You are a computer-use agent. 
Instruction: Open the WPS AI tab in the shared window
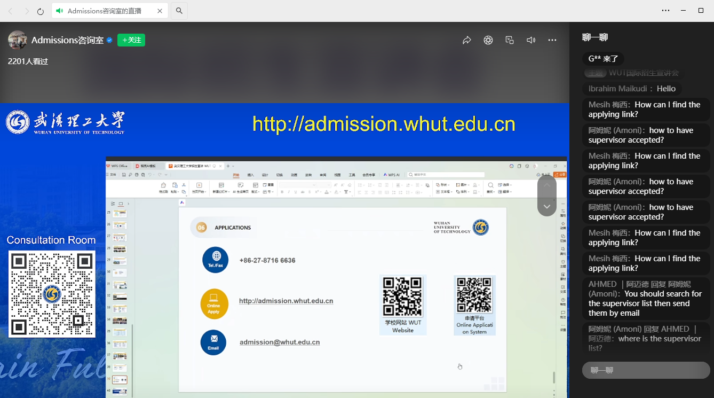(x=391, y=175)
